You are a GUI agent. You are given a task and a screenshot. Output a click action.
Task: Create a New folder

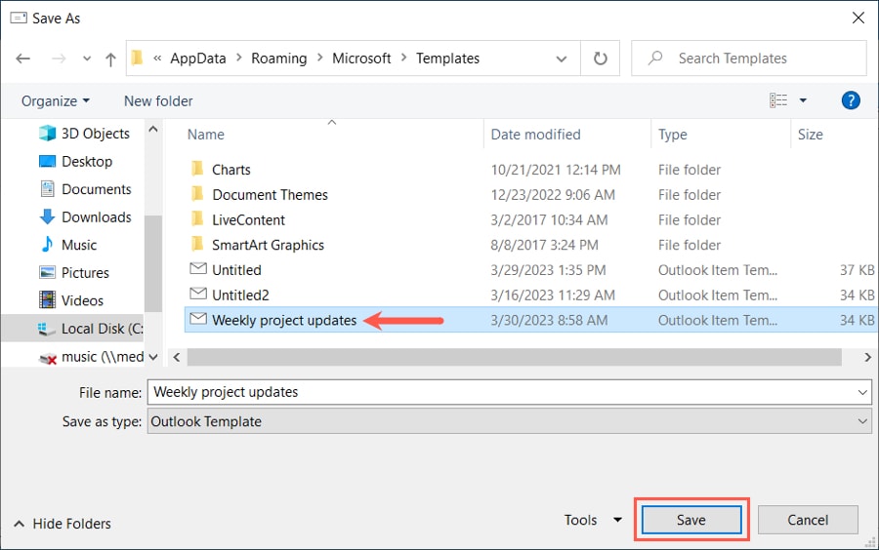[x=158, y=101]
